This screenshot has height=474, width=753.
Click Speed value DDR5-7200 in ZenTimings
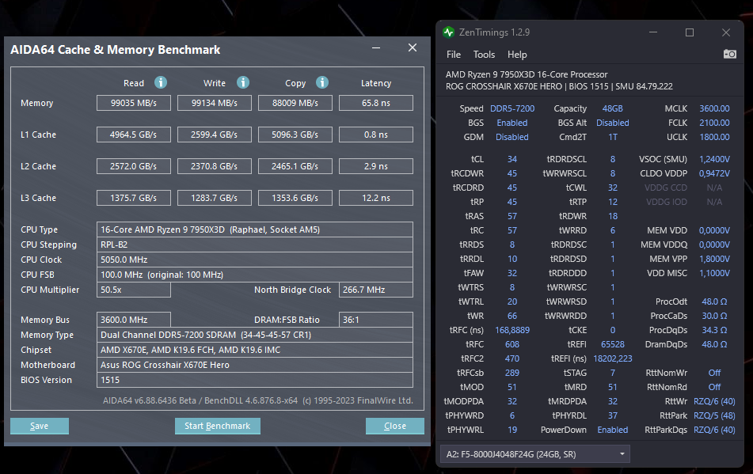tap(512, 109)
